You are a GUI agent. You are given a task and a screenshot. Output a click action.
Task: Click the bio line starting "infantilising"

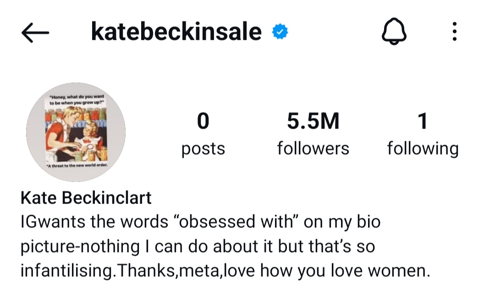tap(225, 271)
